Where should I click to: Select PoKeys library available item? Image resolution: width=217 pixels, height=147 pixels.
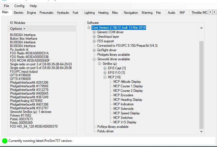(x=113, y=127)
